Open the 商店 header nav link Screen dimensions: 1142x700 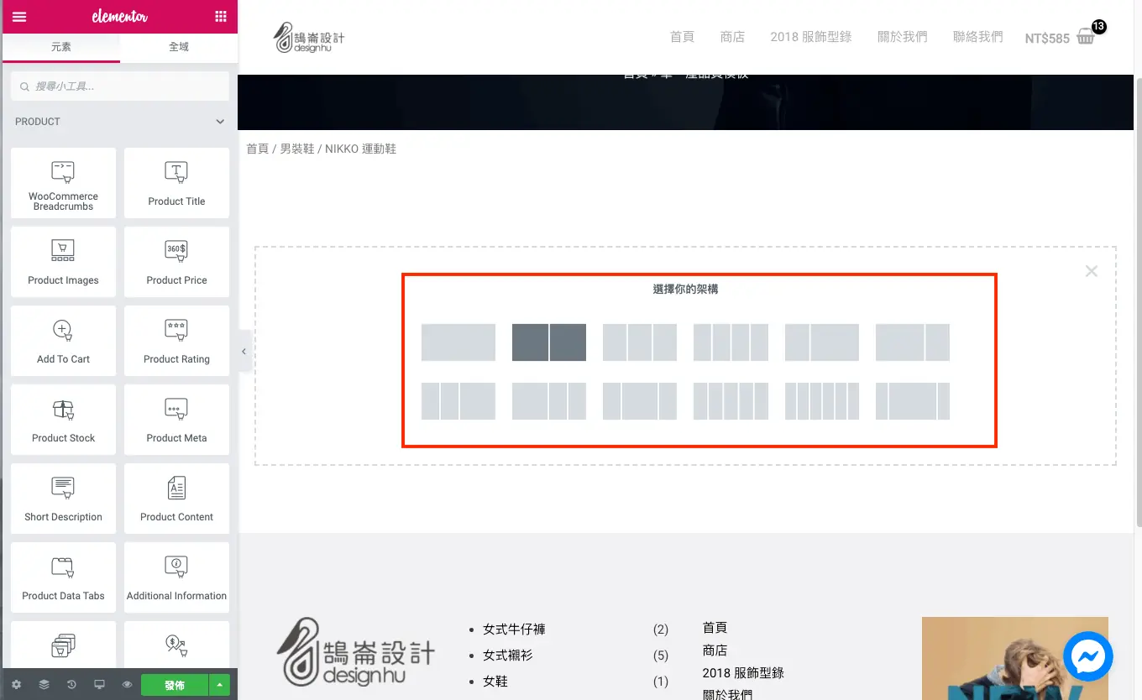[x=732, y=37]
